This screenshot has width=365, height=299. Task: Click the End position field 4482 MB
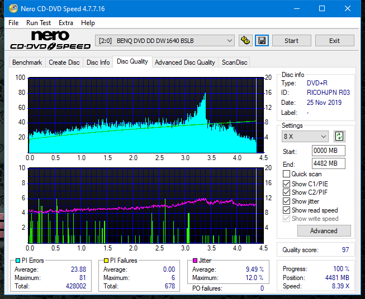(328, 163)
